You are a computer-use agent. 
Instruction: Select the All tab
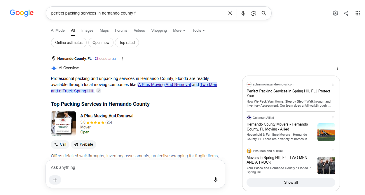73,30
